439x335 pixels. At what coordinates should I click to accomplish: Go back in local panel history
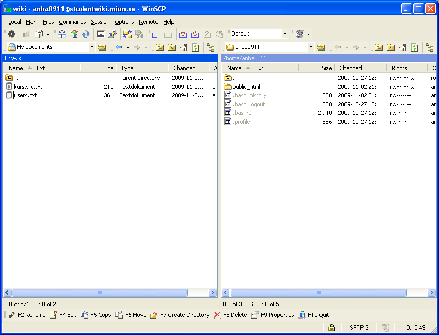coord(119,47)
